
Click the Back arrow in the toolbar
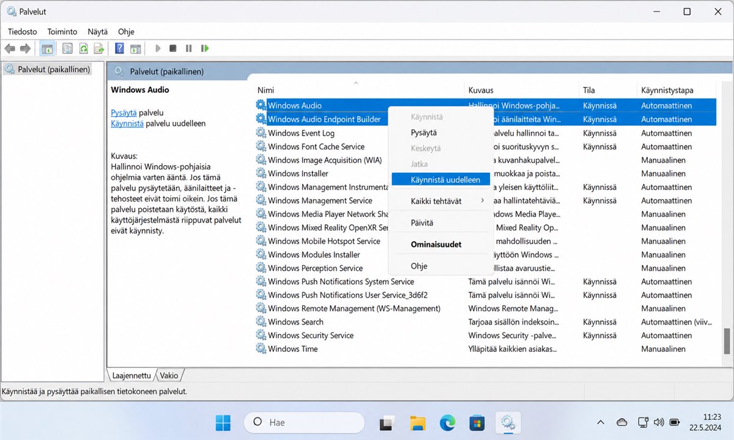coord(10,48)
